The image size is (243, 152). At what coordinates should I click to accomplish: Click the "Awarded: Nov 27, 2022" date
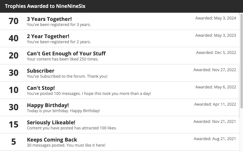tap(215, 70)
